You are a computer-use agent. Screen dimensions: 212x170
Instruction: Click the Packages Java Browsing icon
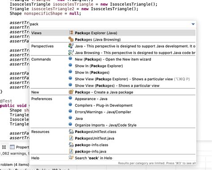coord(71,39)
